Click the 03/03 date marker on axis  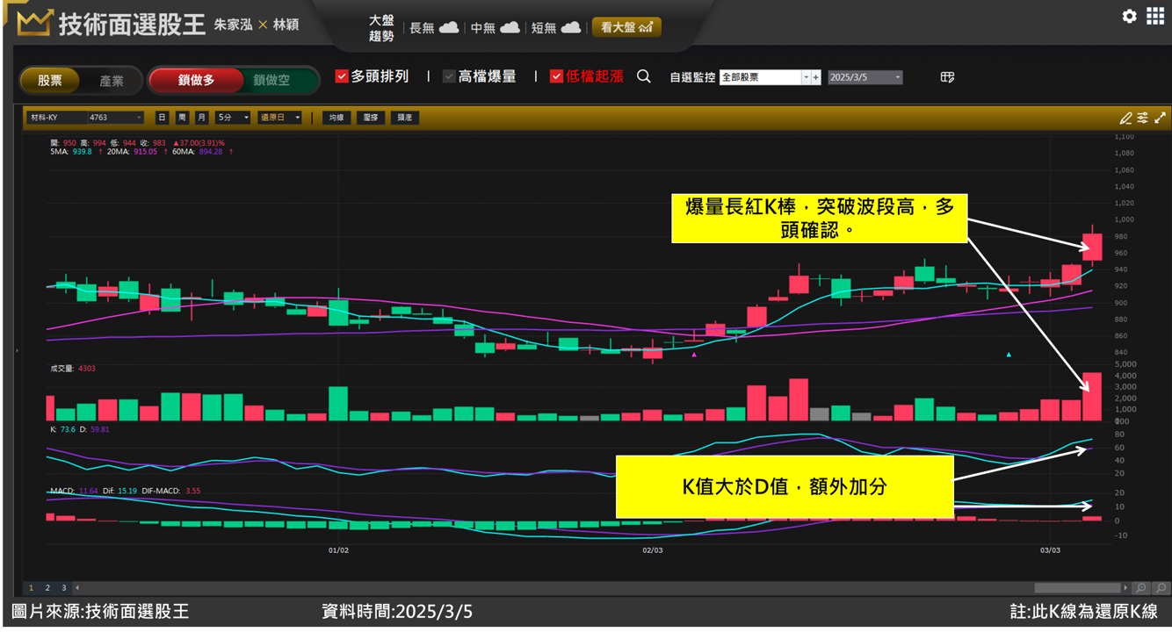[x=1050, y=550]
